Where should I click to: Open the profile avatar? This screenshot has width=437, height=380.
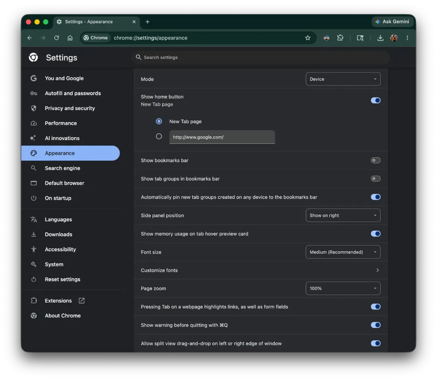click(x=394, y=38)
